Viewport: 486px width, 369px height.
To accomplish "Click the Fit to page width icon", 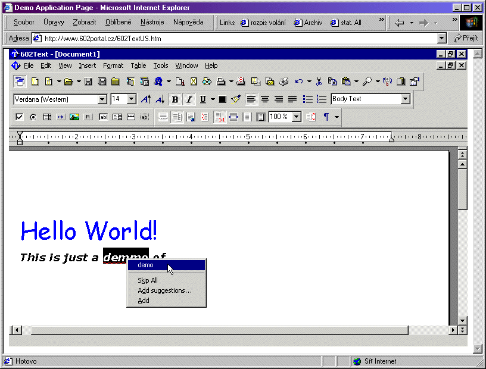I will [233, 117].
